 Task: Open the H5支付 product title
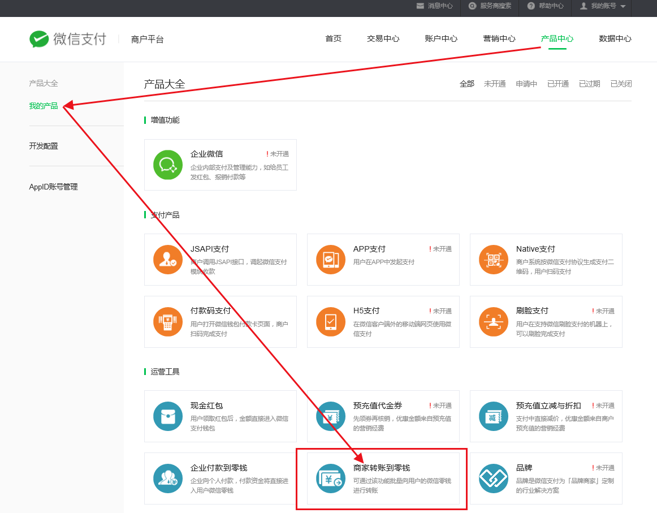pyautogui.click(x=366, y=311)
